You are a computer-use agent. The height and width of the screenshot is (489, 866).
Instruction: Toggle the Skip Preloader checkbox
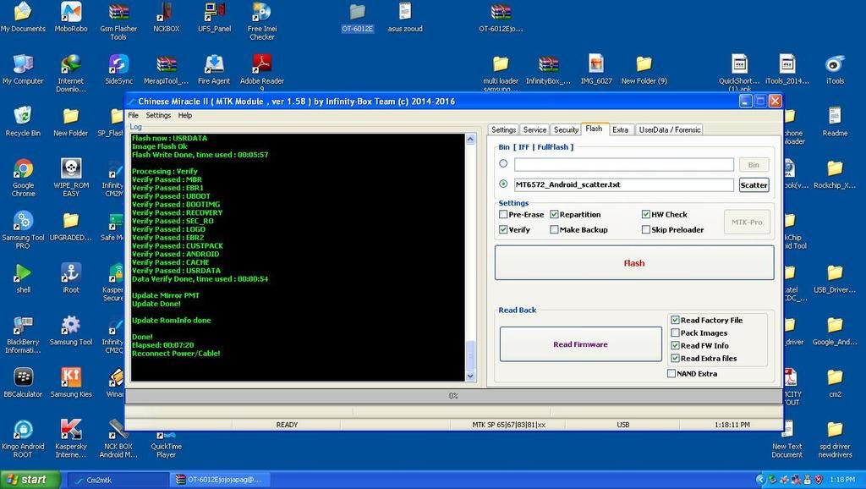646,230
